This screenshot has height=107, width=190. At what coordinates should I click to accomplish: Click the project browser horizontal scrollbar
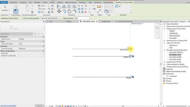176,106
